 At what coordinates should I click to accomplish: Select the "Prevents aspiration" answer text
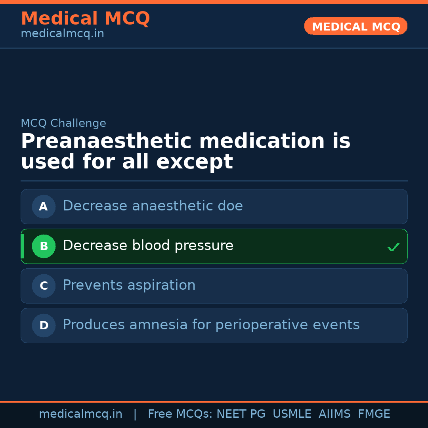pos(129,285)
